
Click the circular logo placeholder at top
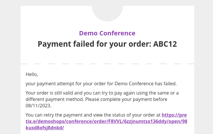(107, 12)
